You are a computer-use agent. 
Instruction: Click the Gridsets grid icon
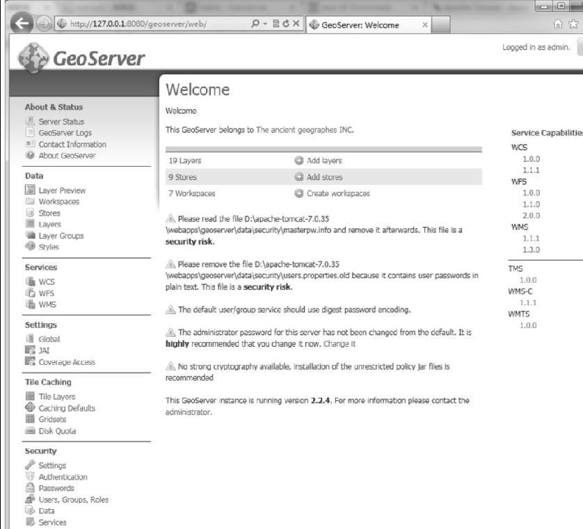[30, 418]
